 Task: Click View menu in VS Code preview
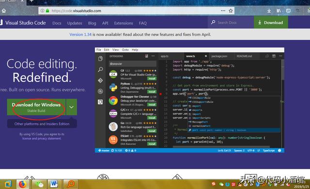coord(115,49)
